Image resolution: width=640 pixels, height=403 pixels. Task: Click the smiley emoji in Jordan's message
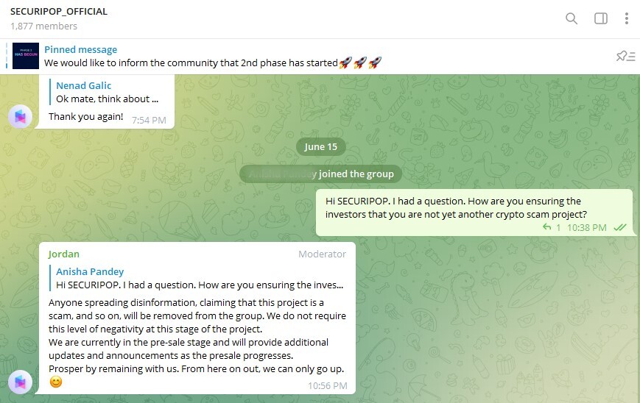[x=56, y=382]
